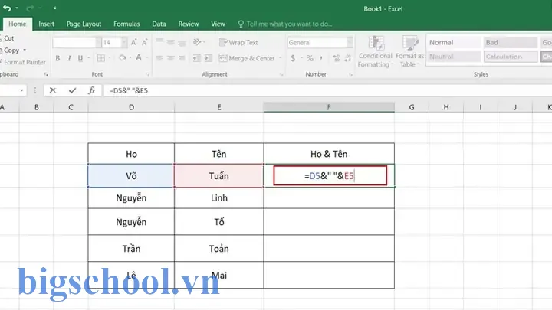Screen dimensions: 552x310
Task: Toggle Top Align in Alignment group
Action: (159, 42)
